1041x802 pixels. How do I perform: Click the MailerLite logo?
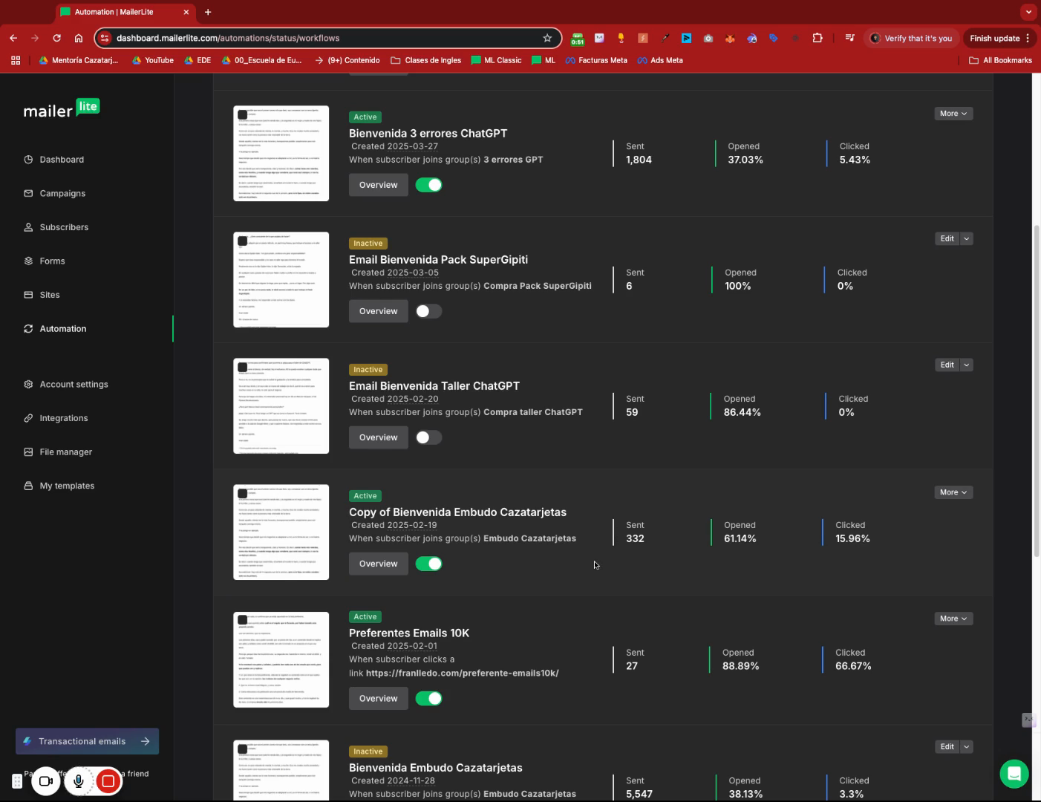(x=62, y=109)
